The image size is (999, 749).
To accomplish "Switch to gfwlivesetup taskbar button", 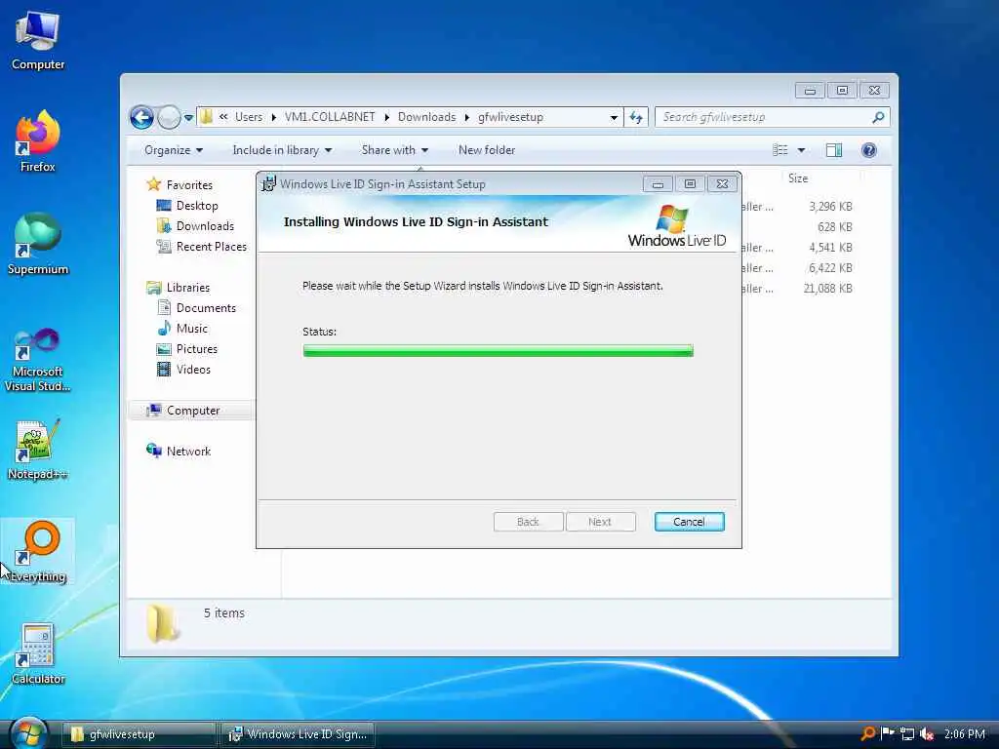I will point(139,734).
